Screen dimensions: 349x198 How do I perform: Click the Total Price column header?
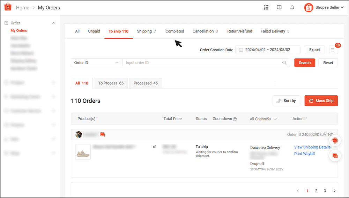(172, 119)
